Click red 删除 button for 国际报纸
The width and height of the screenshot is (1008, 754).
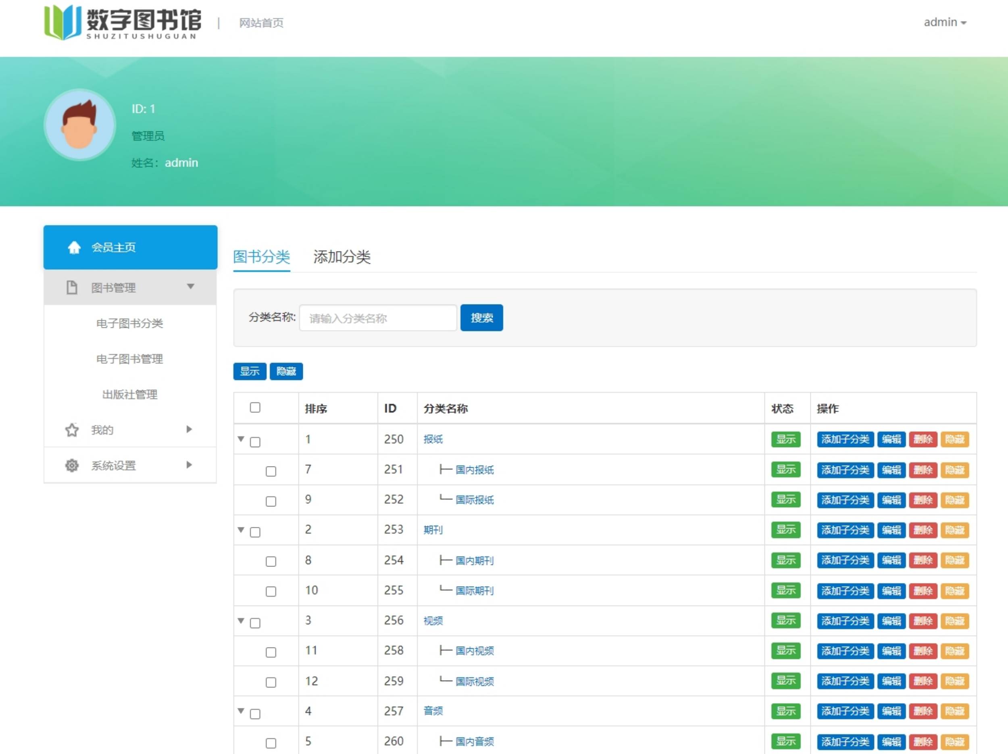click(923, 500)
